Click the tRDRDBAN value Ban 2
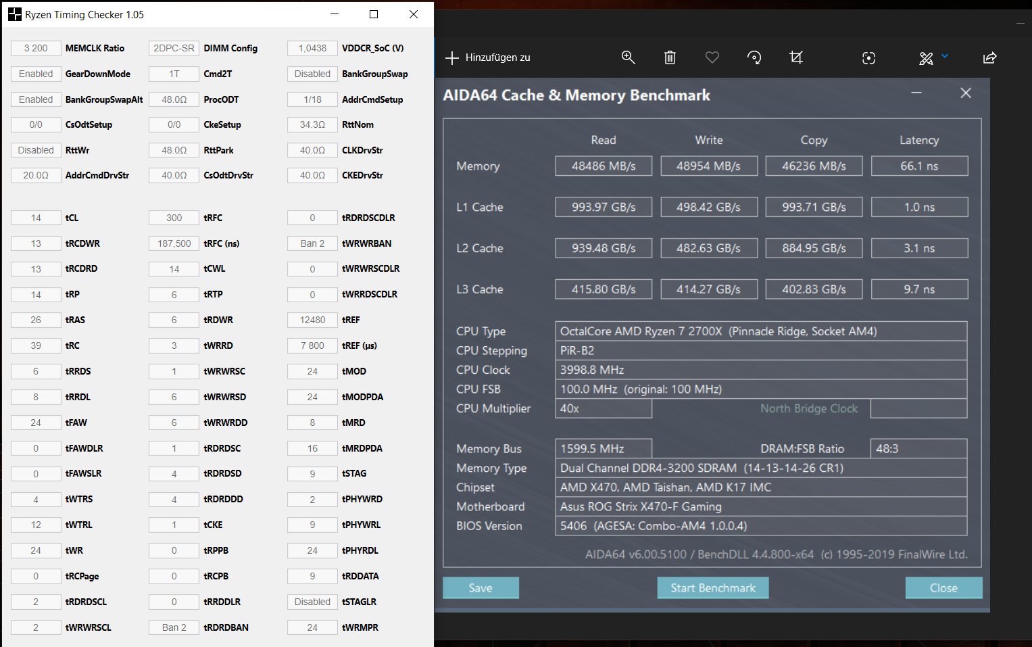 [x=174, y=627]
